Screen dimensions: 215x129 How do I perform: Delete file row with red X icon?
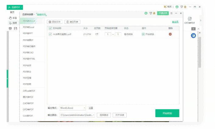tap(170, 34)
